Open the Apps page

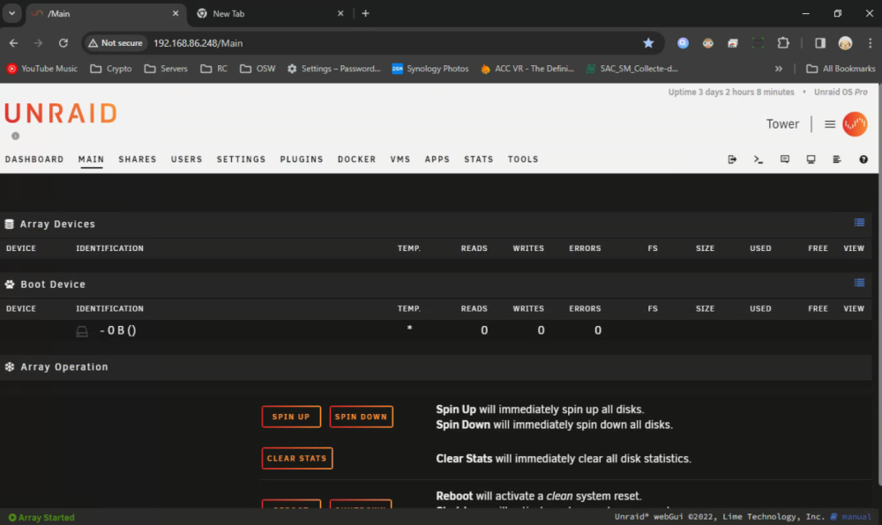pos(437,159)
